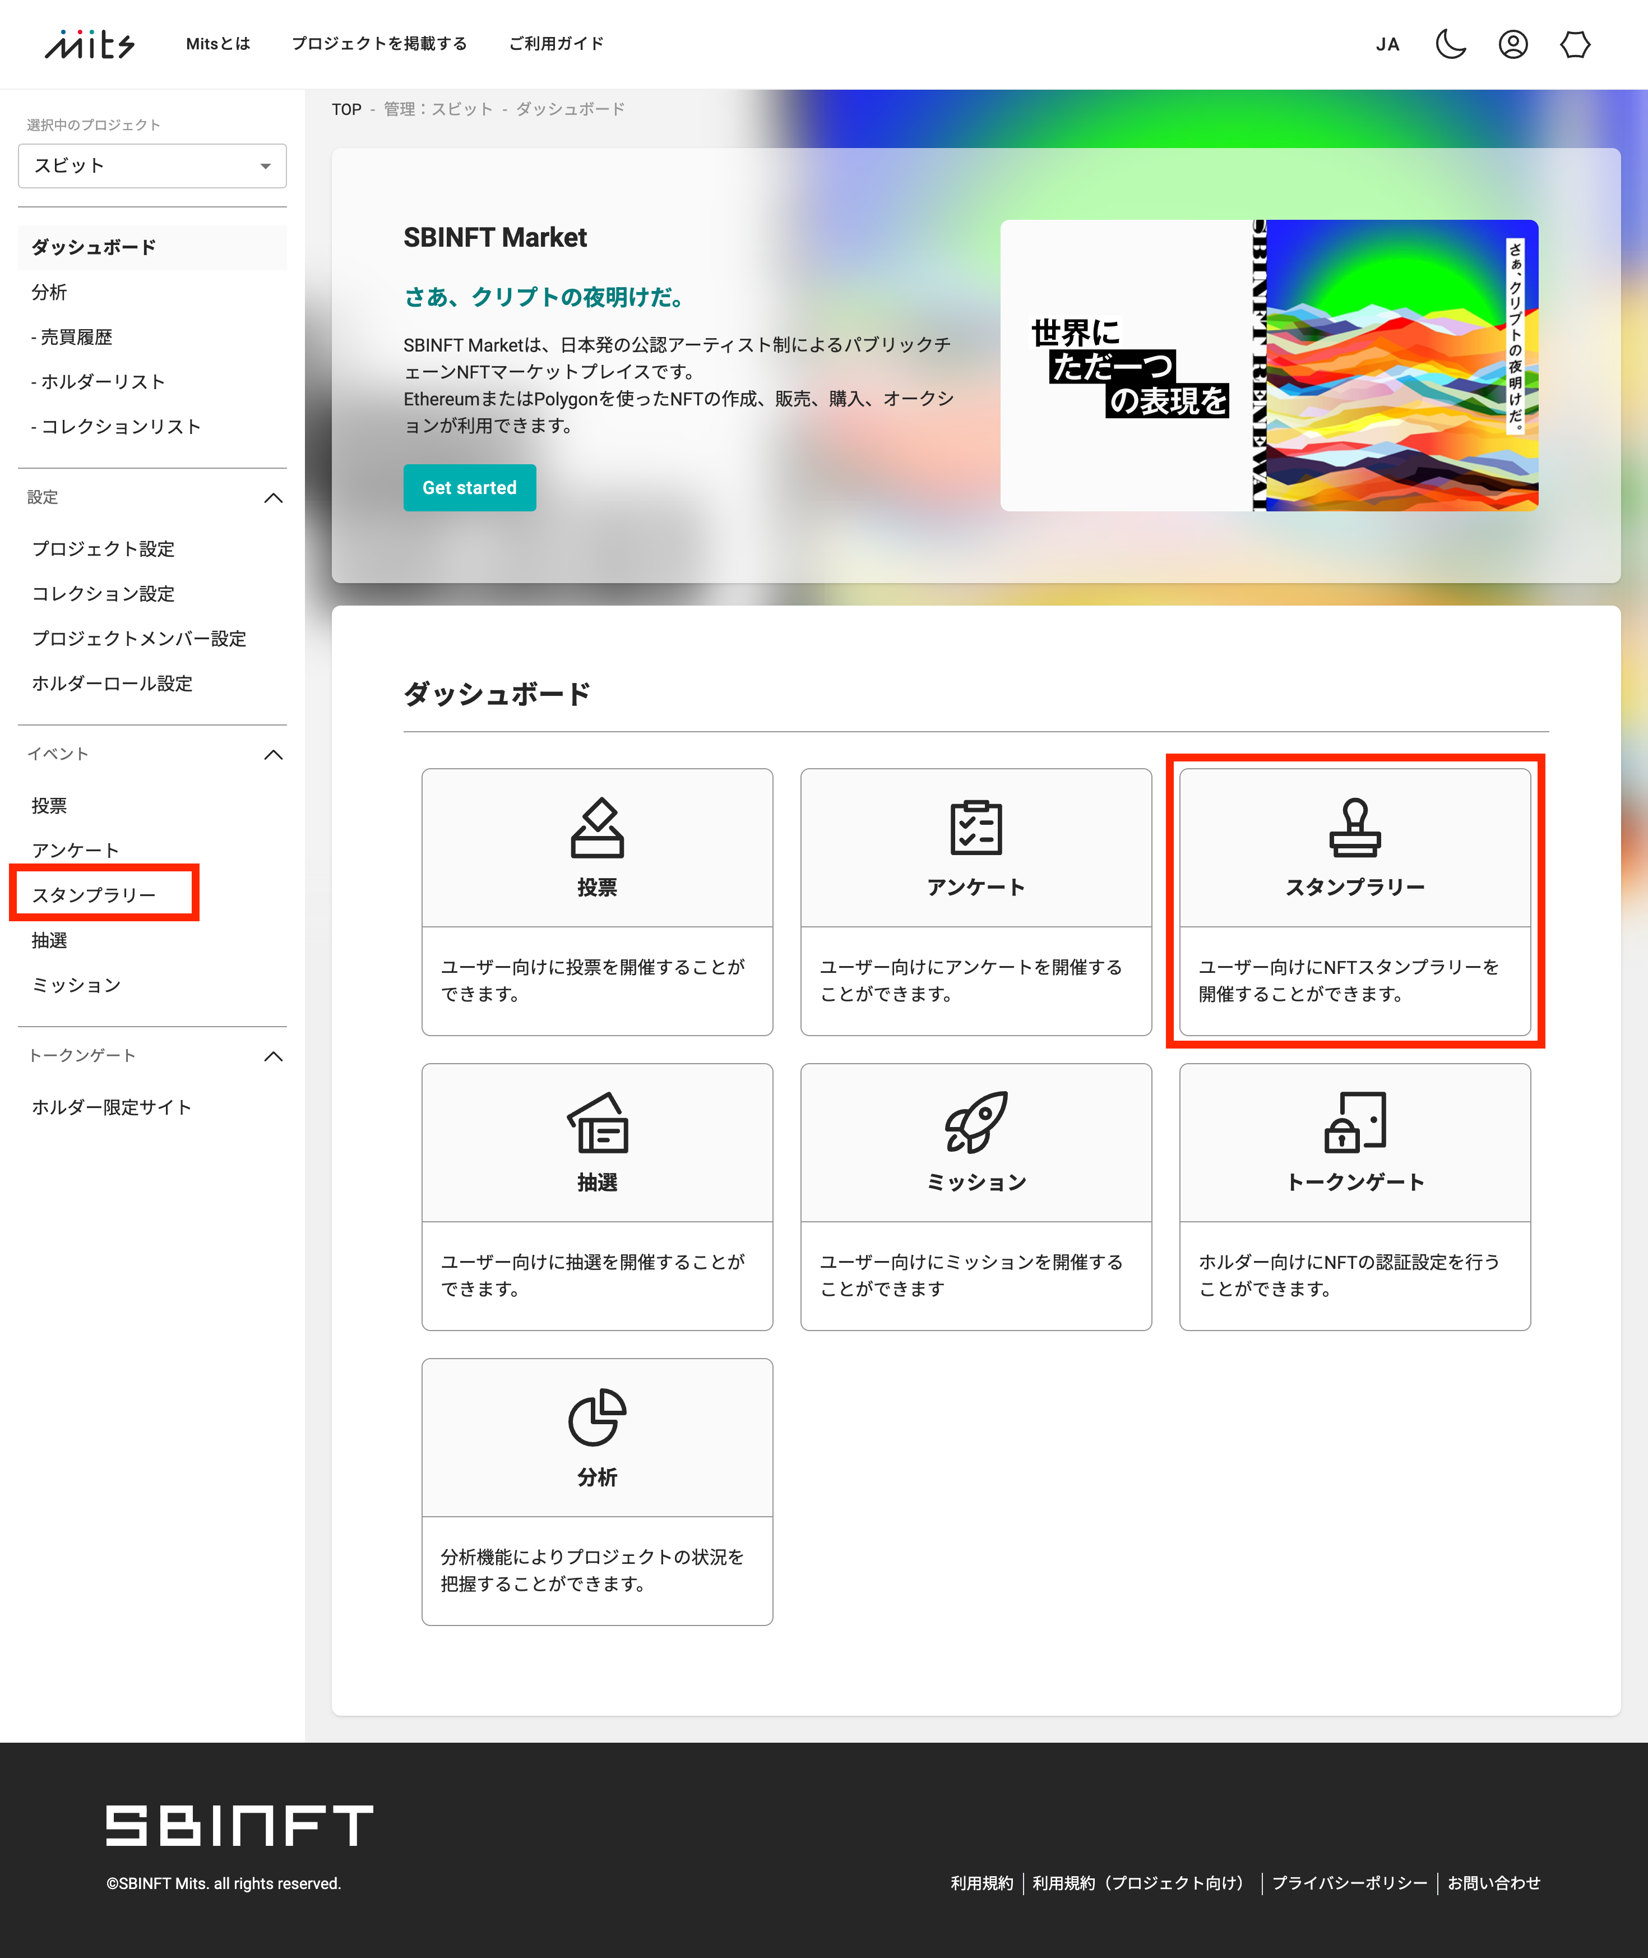Image resolution: width=1648 pixels, height=1958 pixels.
Task: Click the SBINFT footer logo
Action: [x=239, y=1825]
